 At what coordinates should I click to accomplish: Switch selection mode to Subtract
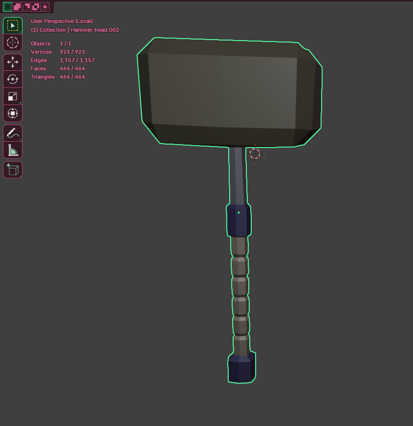tap(26, 7)
